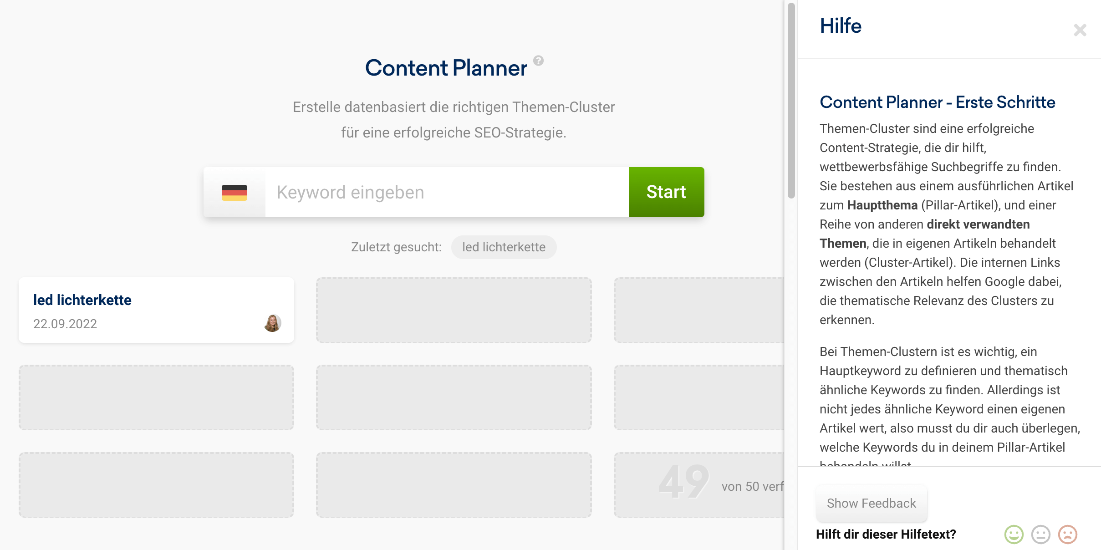Click the Content Planner - Erste Schritte heading
This screenshot has width=1101, height=550.
coord(937,102)
